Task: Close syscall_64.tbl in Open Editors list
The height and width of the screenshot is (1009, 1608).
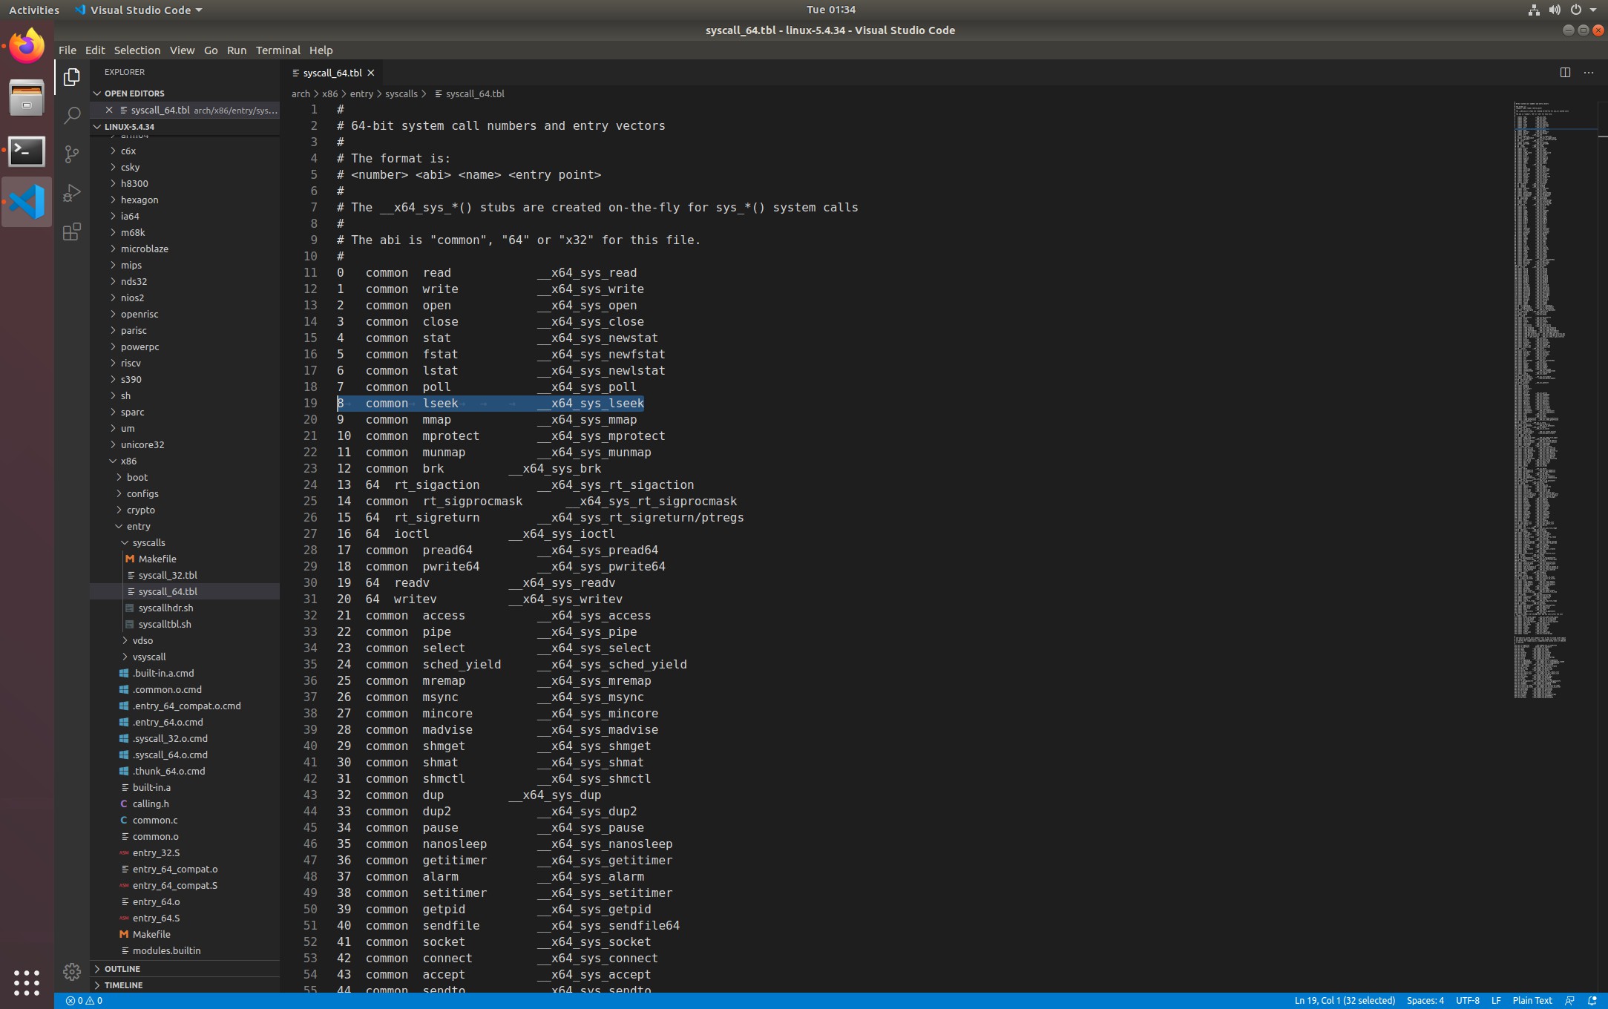Action: click(x=109, y=110)
